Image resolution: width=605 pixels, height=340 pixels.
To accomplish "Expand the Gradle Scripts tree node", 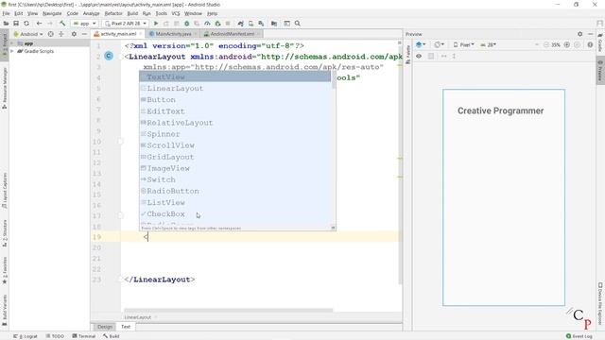I will pos(12,51).
